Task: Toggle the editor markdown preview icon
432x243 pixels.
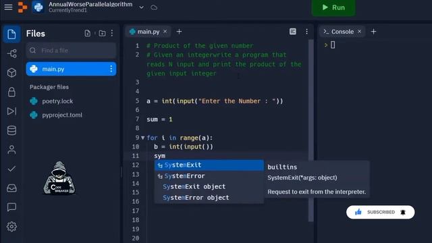Action: pyautogui.click(x=293, y=32)
